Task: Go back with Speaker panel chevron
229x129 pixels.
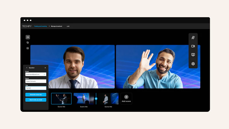Action: pyautogui.click(x=27, y=68)
